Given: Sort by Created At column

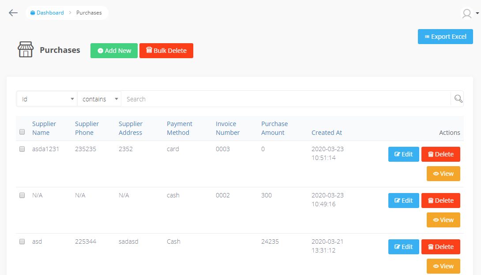Looking at the screenshot, I should click(x=327, y=133).
